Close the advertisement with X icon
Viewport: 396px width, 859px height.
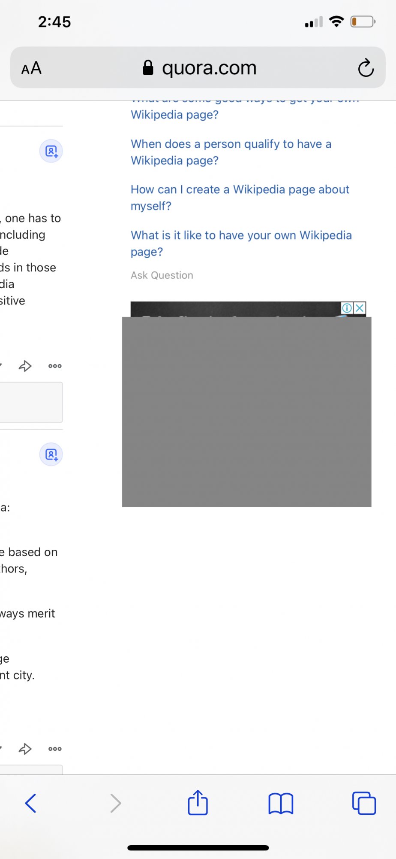(360, 308)
